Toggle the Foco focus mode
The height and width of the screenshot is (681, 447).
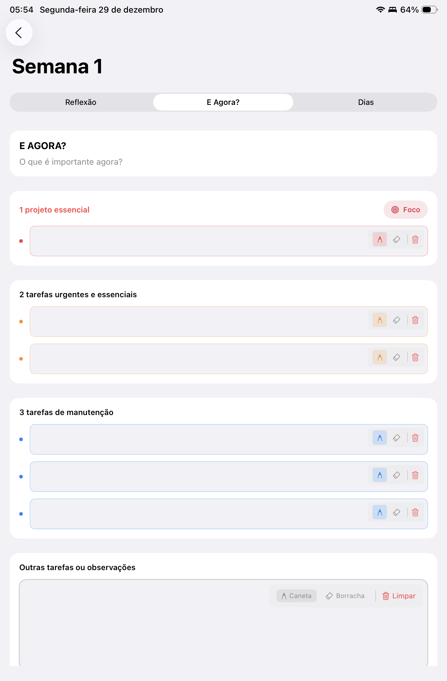click(x=406, y=210)
